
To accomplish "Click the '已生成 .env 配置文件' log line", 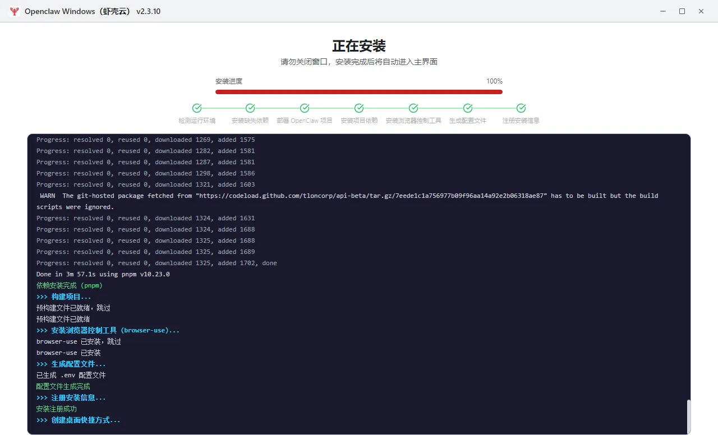I will [71, 375].
